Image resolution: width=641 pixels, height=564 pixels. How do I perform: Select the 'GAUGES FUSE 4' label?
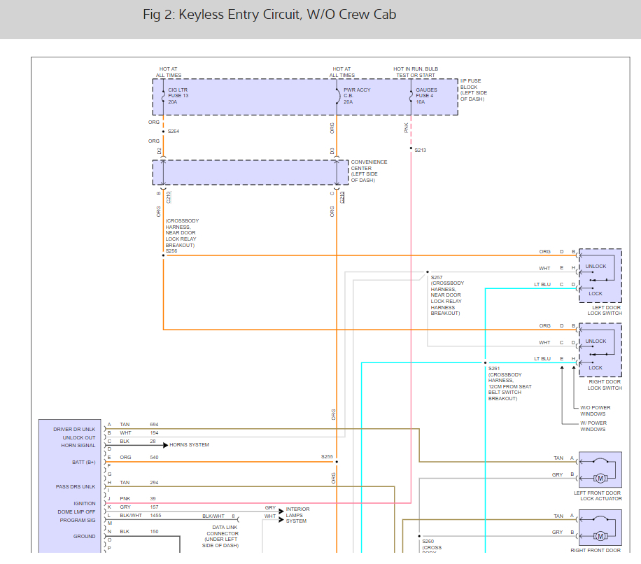(x=426, y=93)
